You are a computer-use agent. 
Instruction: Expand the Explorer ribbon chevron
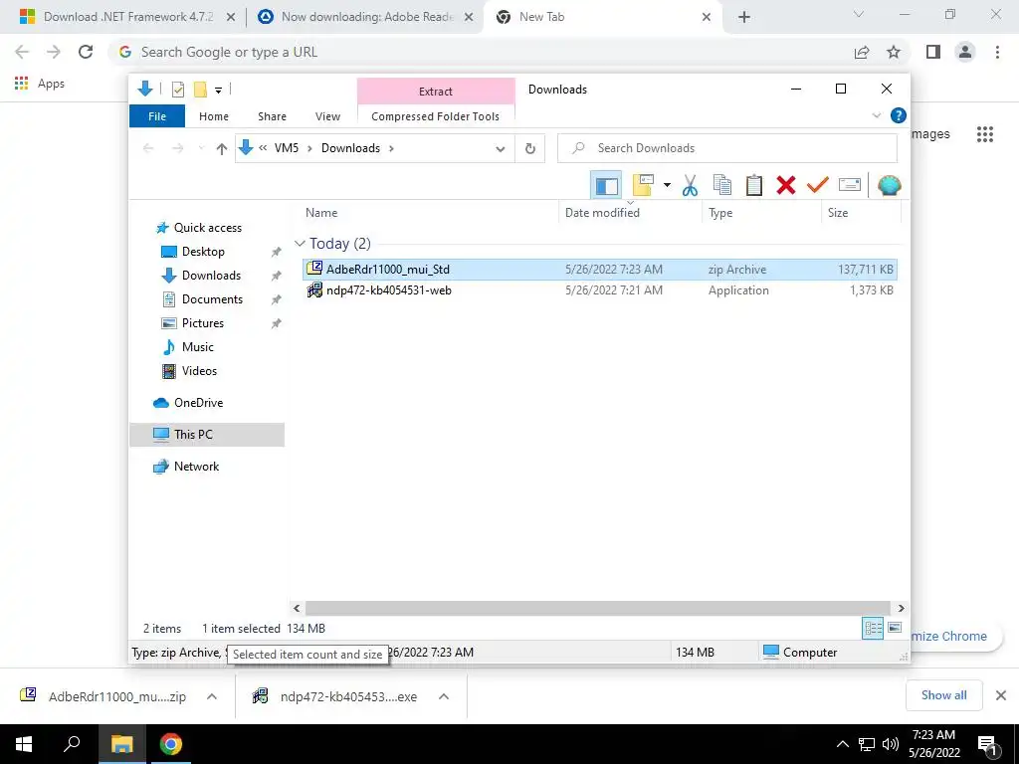click(876, 115)
